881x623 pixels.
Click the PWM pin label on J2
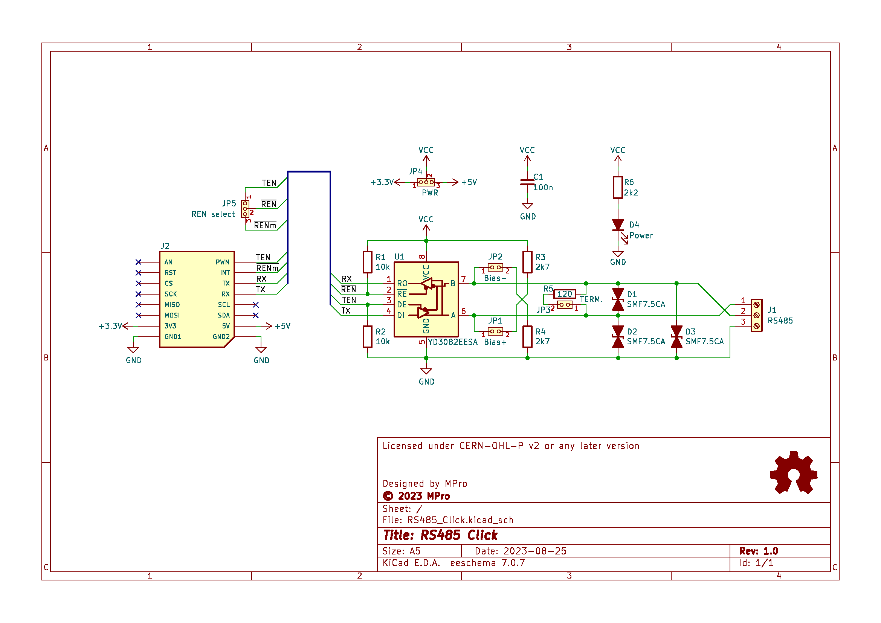pos(223,262)
